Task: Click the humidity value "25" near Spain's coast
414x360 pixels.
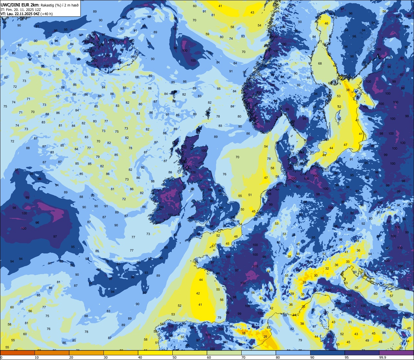Action: point(265,337)
